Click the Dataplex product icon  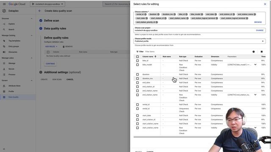4,11
